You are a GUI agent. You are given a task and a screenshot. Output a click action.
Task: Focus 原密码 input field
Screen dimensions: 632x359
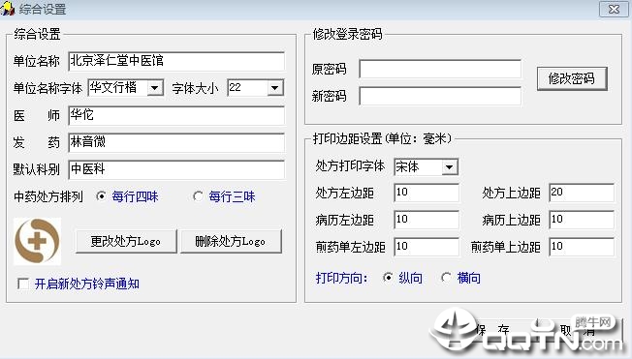pyautogui.click(x=440, y=70)
